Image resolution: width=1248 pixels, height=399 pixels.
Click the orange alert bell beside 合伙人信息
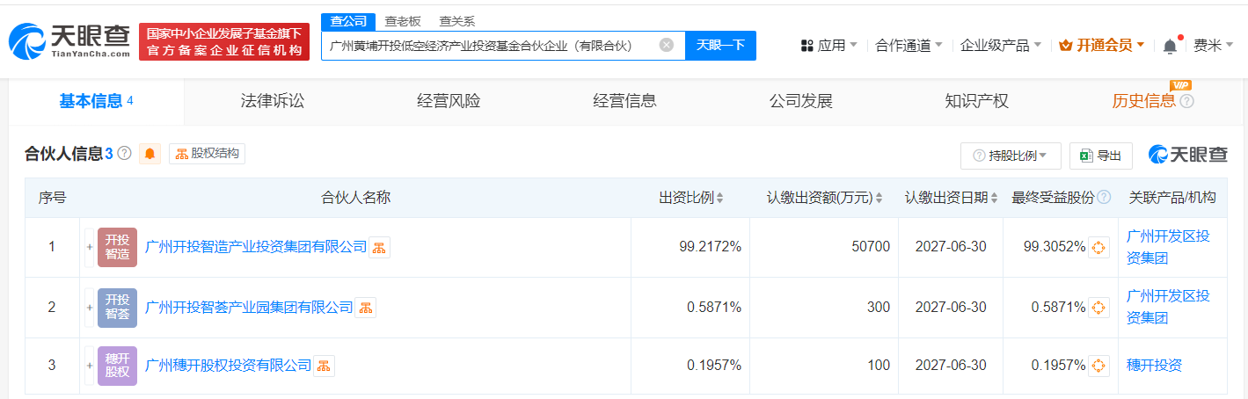[150, 154]
